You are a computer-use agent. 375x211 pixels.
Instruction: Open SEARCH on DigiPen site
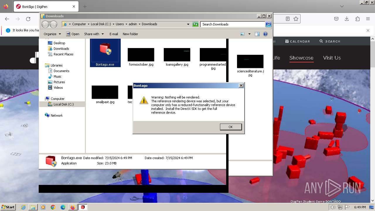click(x=330, y=41)
